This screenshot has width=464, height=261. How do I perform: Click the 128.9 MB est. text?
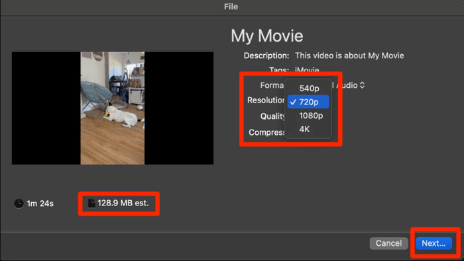click(123, 204)
